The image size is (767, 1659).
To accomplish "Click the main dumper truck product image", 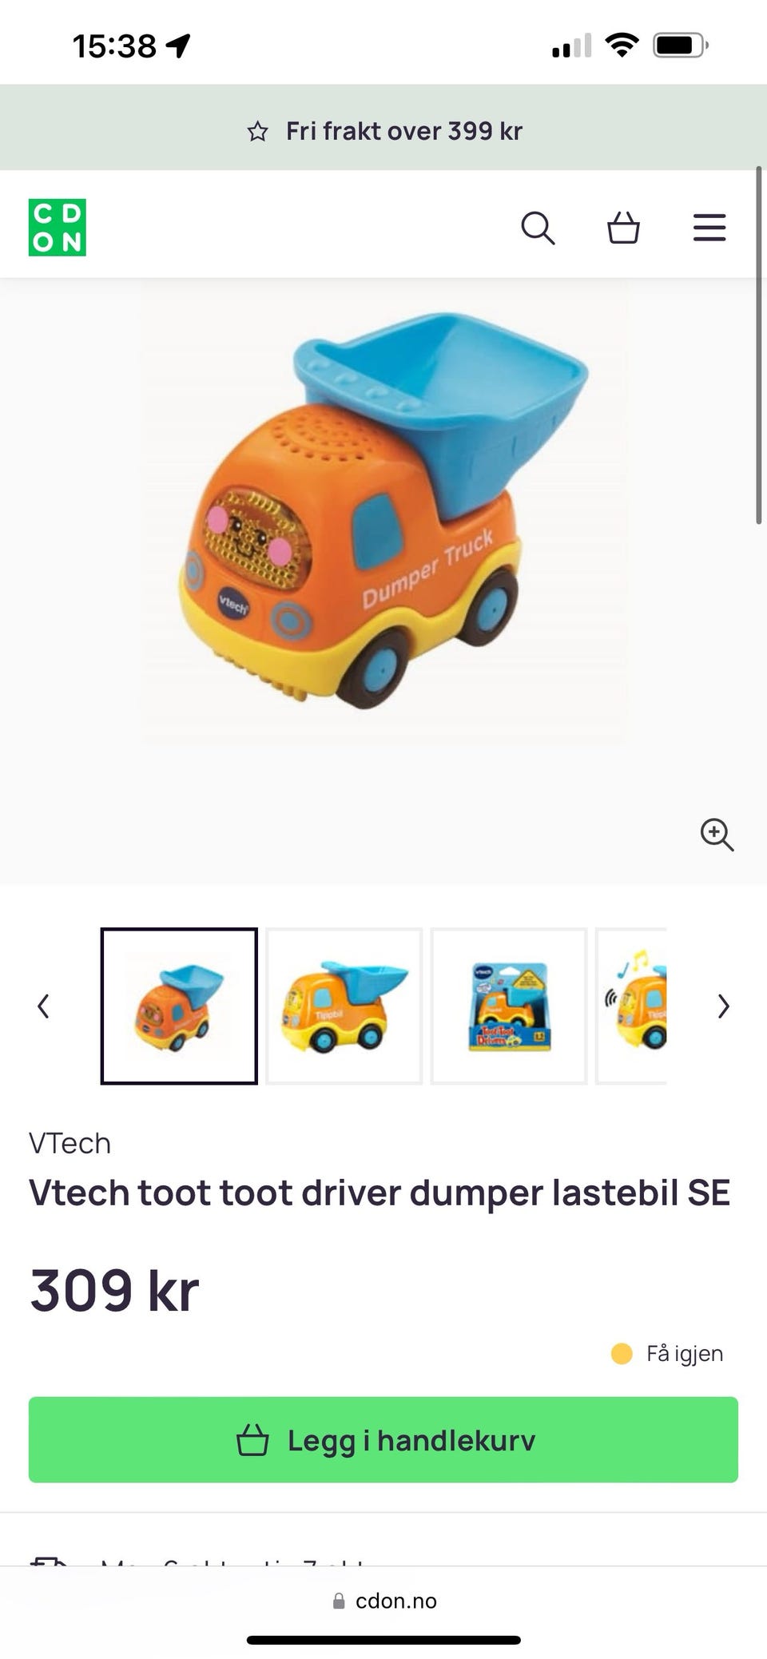I will pyautogui.click(x=384, y=511).
